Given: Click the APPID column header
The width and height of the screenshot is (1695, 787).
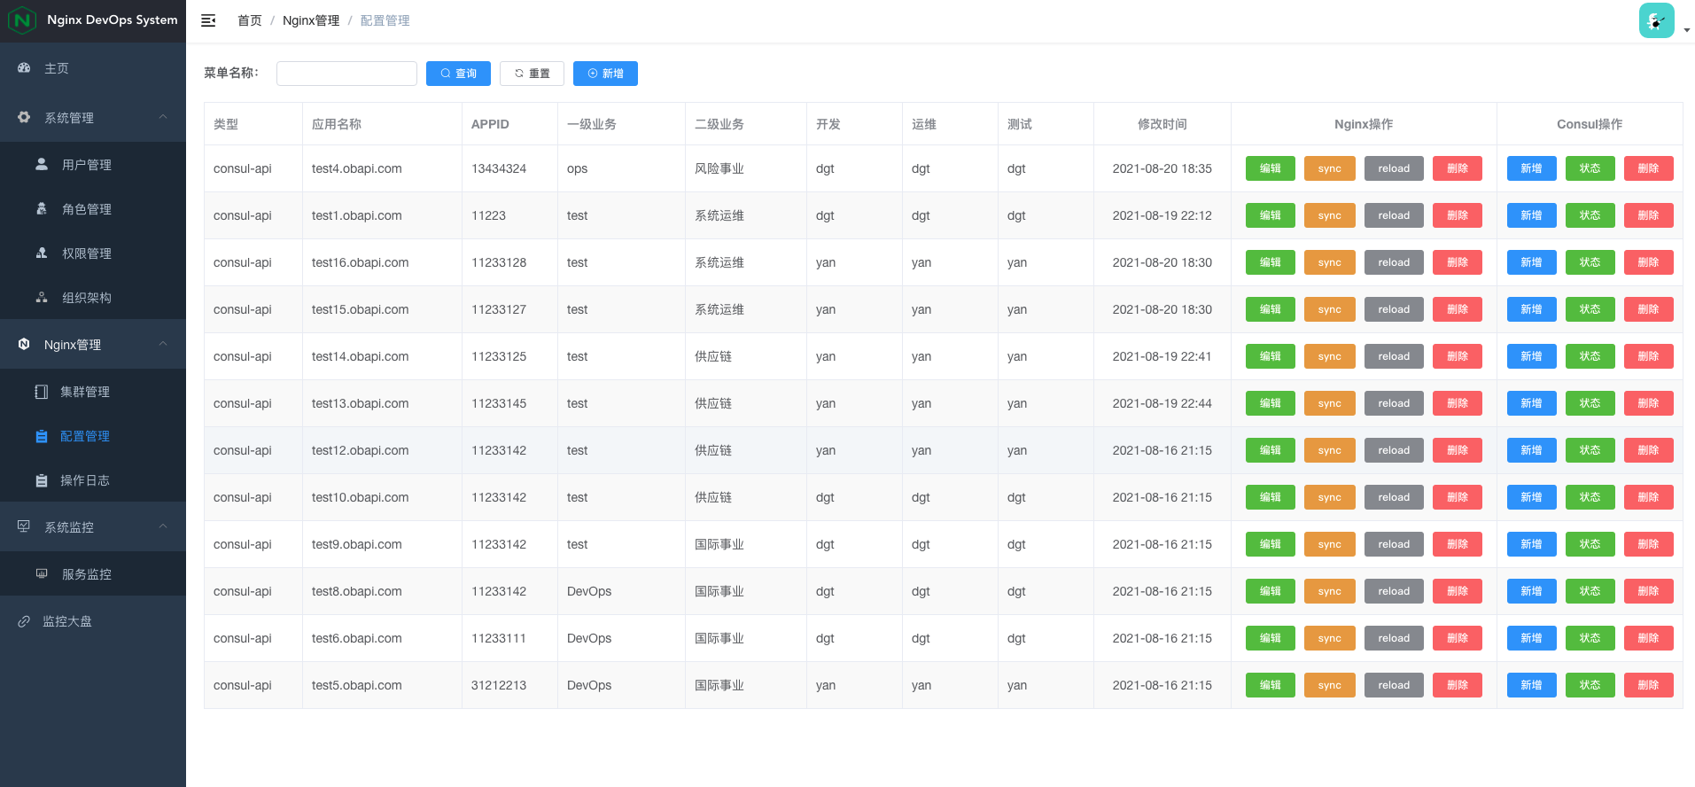Looking at the screenshot, I should (490, 124).
